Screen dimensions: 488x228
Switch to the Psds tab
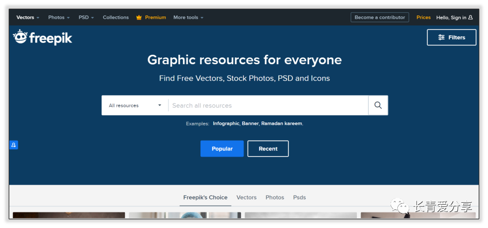click(299, 197)
